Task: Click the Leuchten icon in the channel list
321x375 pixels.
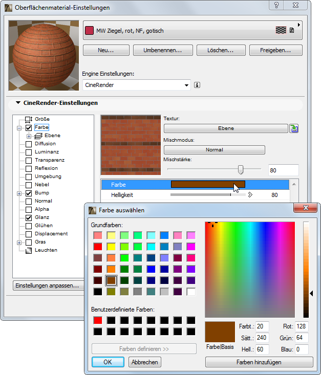Action: point(29,250)
